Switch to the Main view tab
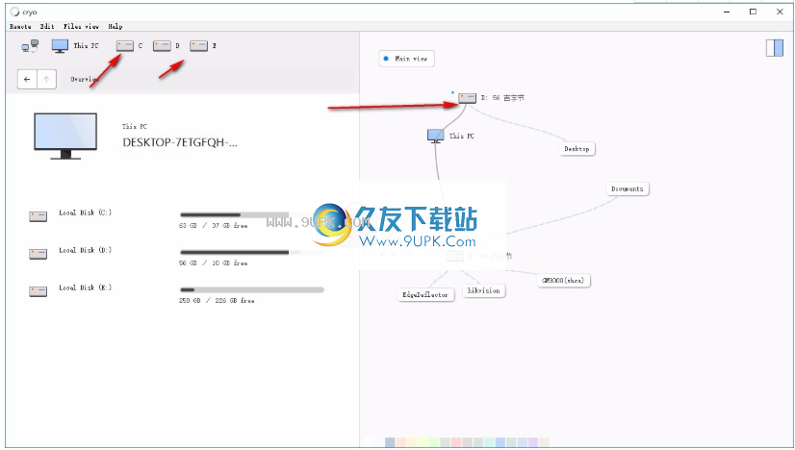Viewport: 795px width, 450px height. click(x=406, y=59)
